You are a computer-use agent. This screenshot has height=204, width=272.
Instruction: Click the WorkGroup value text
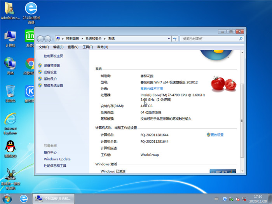coord(150,155)
